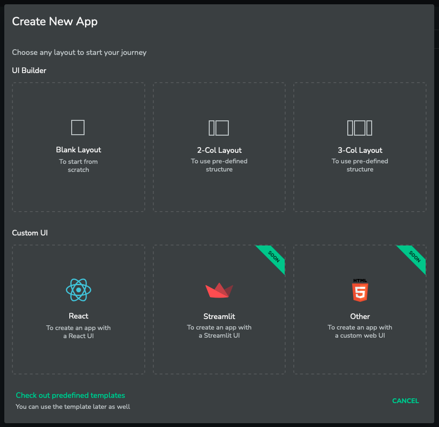Click 'Choose any layout to start your journey'
Viewport: 439px width, 427px height.
(x=79, y=53)
